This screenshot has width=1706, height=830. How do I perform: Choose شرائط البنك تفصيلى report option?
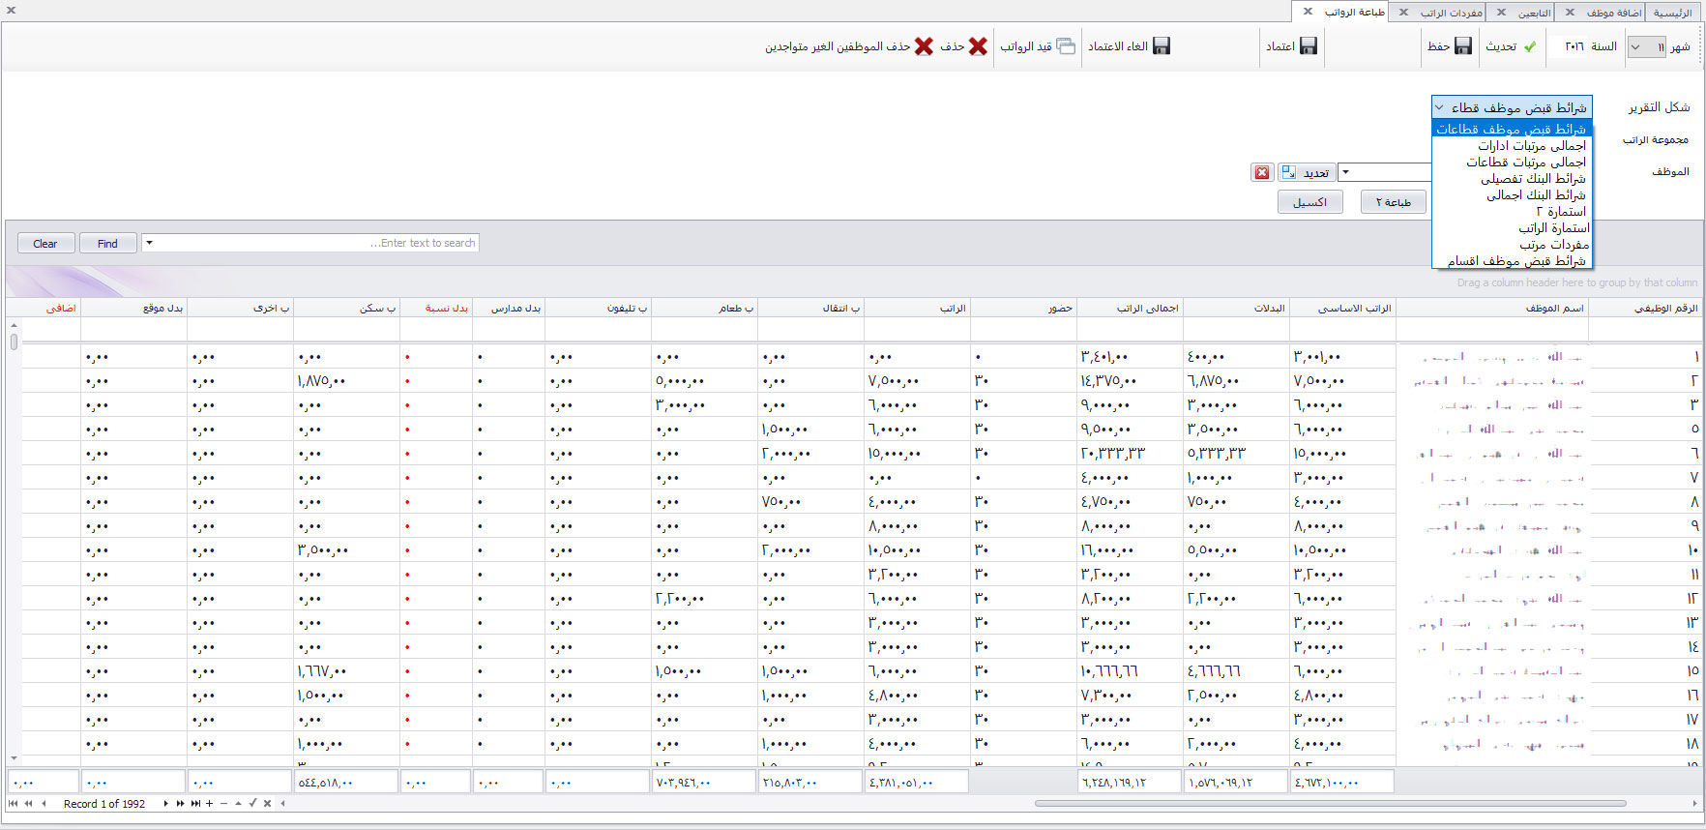tap(1533, 178)
